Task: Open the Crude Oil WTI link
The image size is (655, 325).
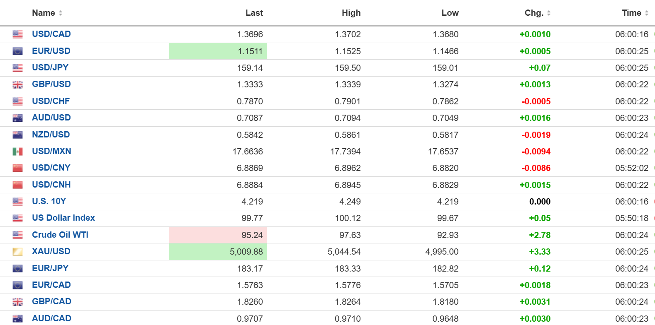Action: pyautogui.click(x=60, y=235)
